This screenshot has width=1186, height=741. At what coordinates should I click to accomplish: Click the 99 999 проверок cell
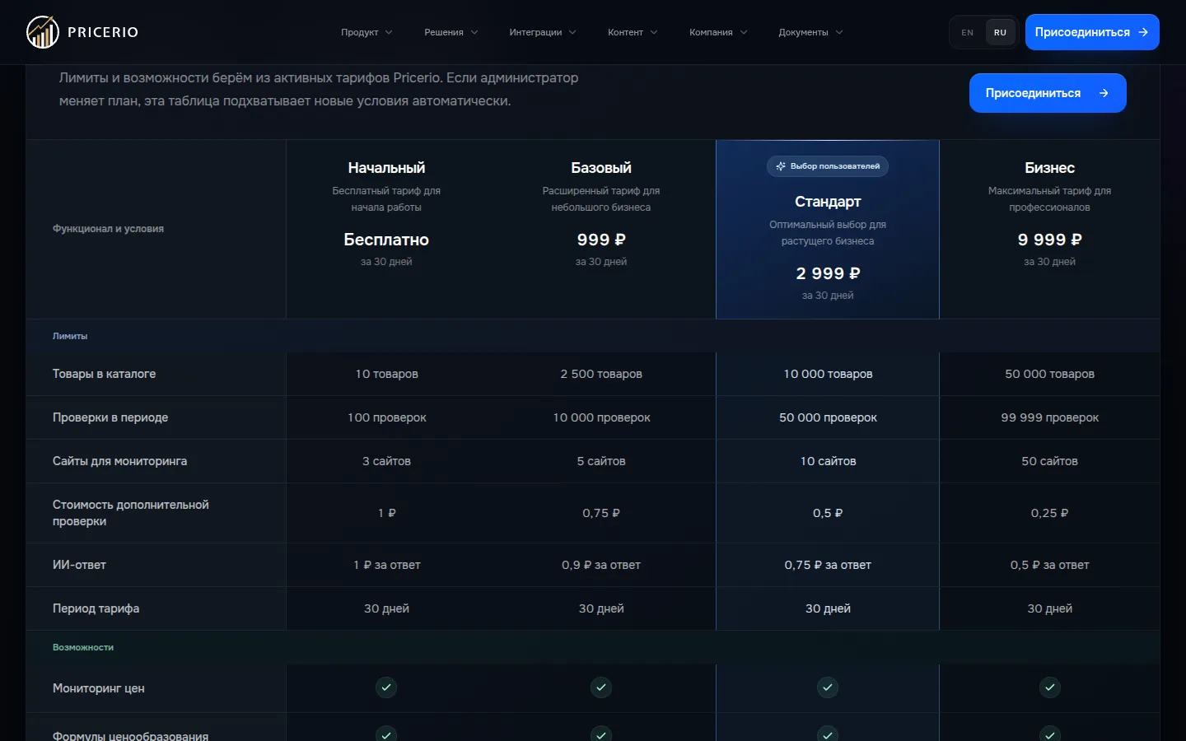coord(1049,417)
